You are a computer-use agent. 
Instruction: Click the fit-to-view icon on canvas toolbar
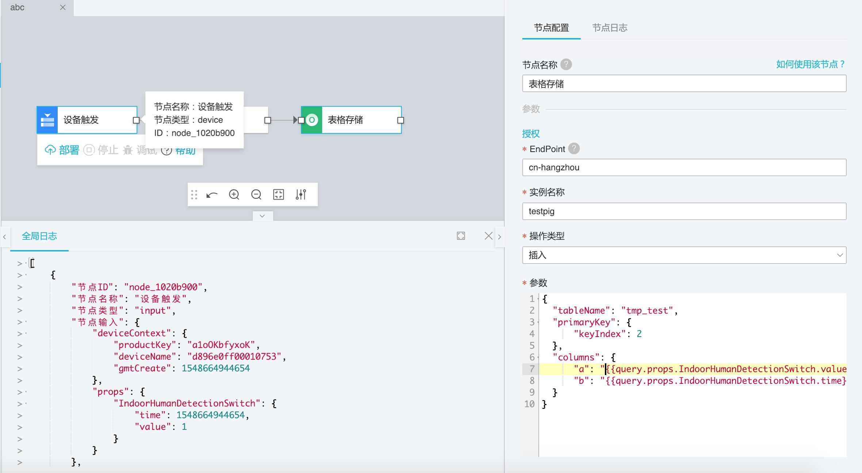click(x=279, y=194)
